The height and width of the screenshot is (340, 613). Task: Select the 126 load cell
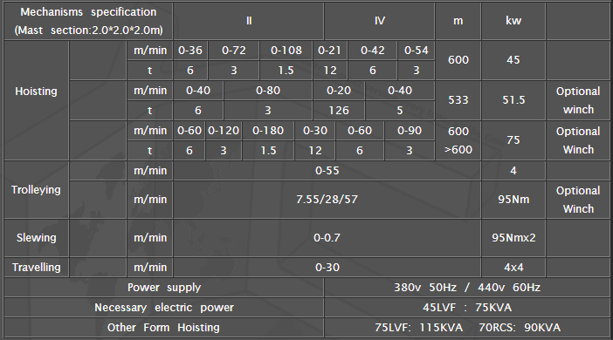point(339,111)
